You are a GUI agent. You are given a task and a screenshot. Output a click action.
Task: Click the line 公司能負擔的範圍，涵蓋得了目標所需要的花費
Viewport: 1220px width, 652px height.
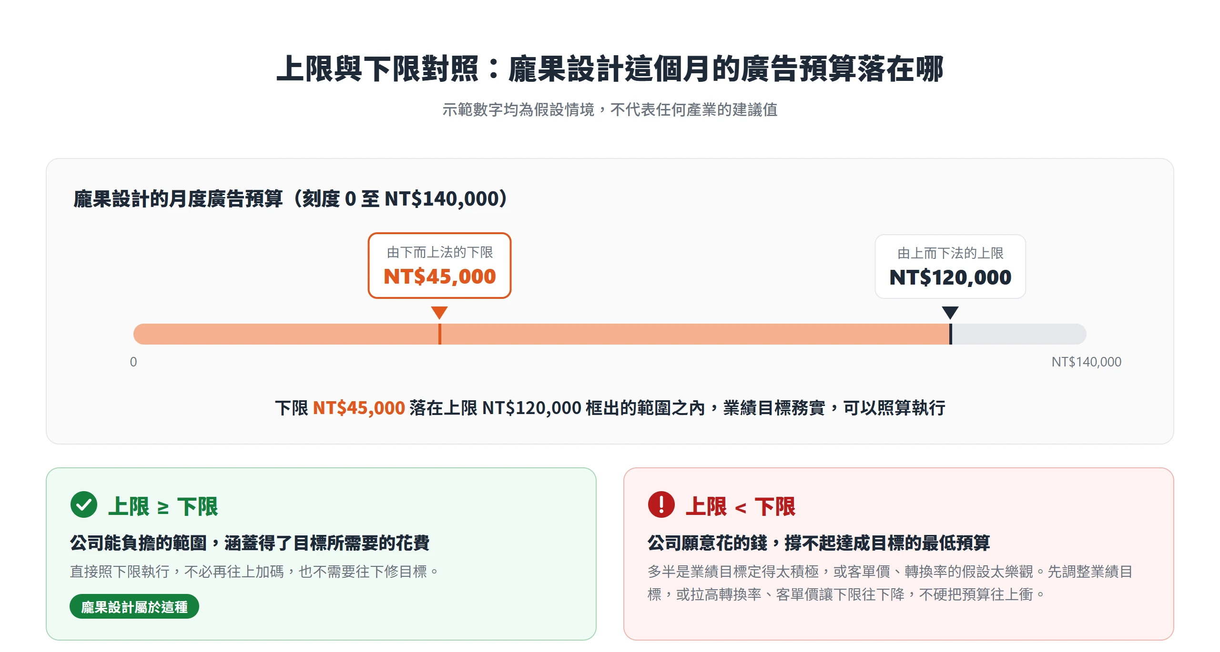point(250,543)
